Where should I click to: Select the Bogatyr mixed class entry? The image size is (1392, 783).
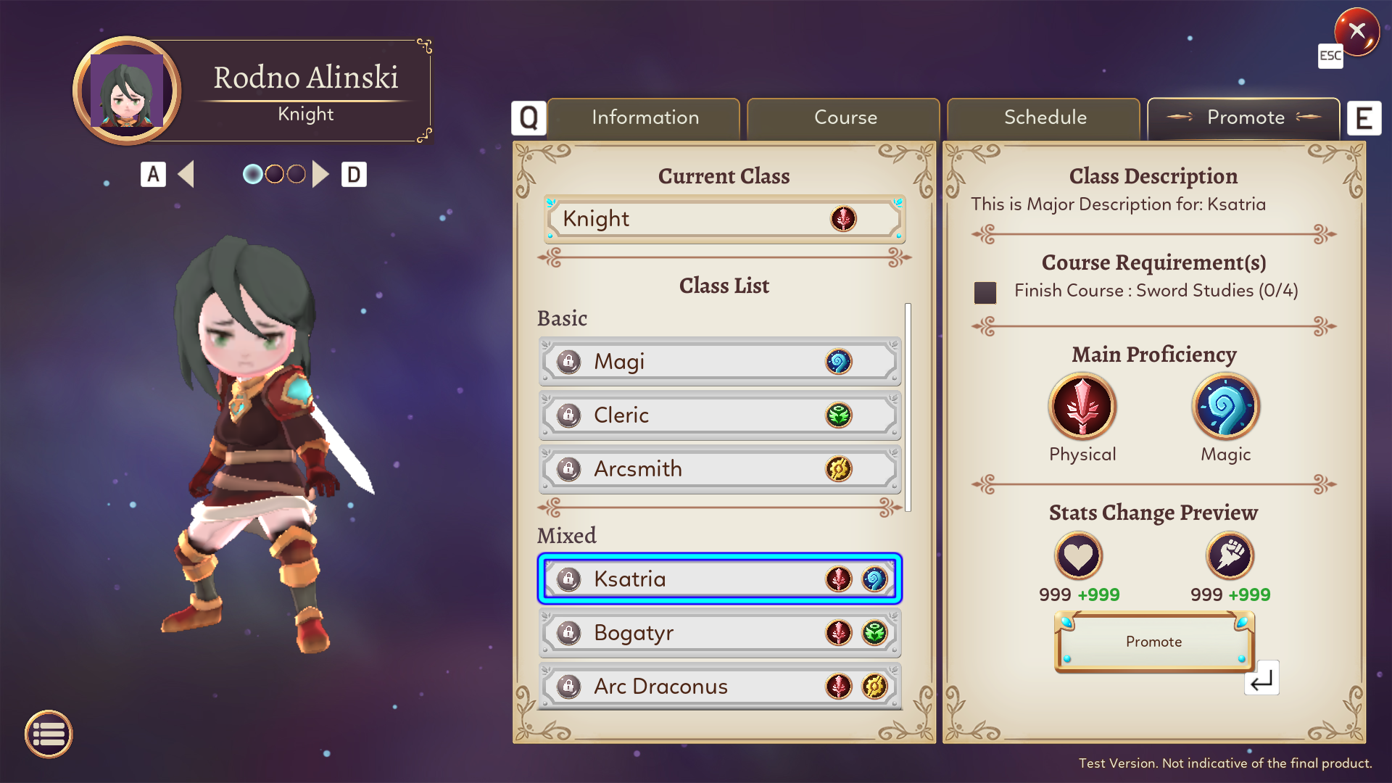719,633
